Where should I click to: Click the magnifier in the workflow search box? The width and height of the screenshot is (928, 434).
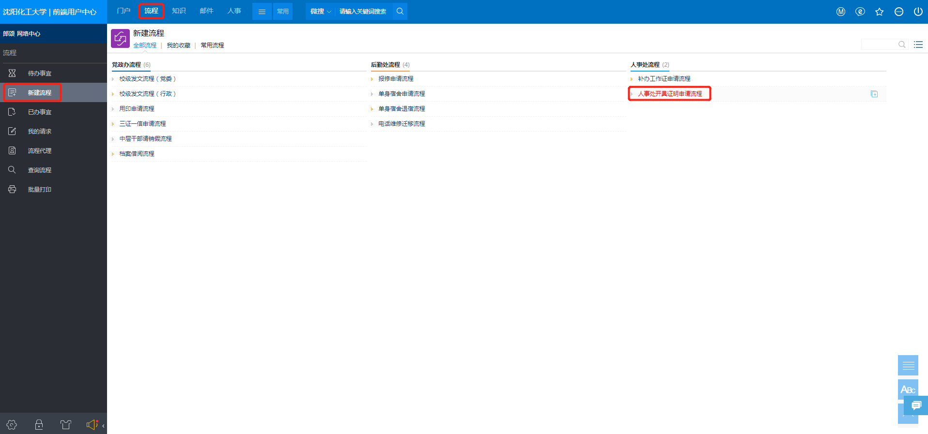[902, 45]
